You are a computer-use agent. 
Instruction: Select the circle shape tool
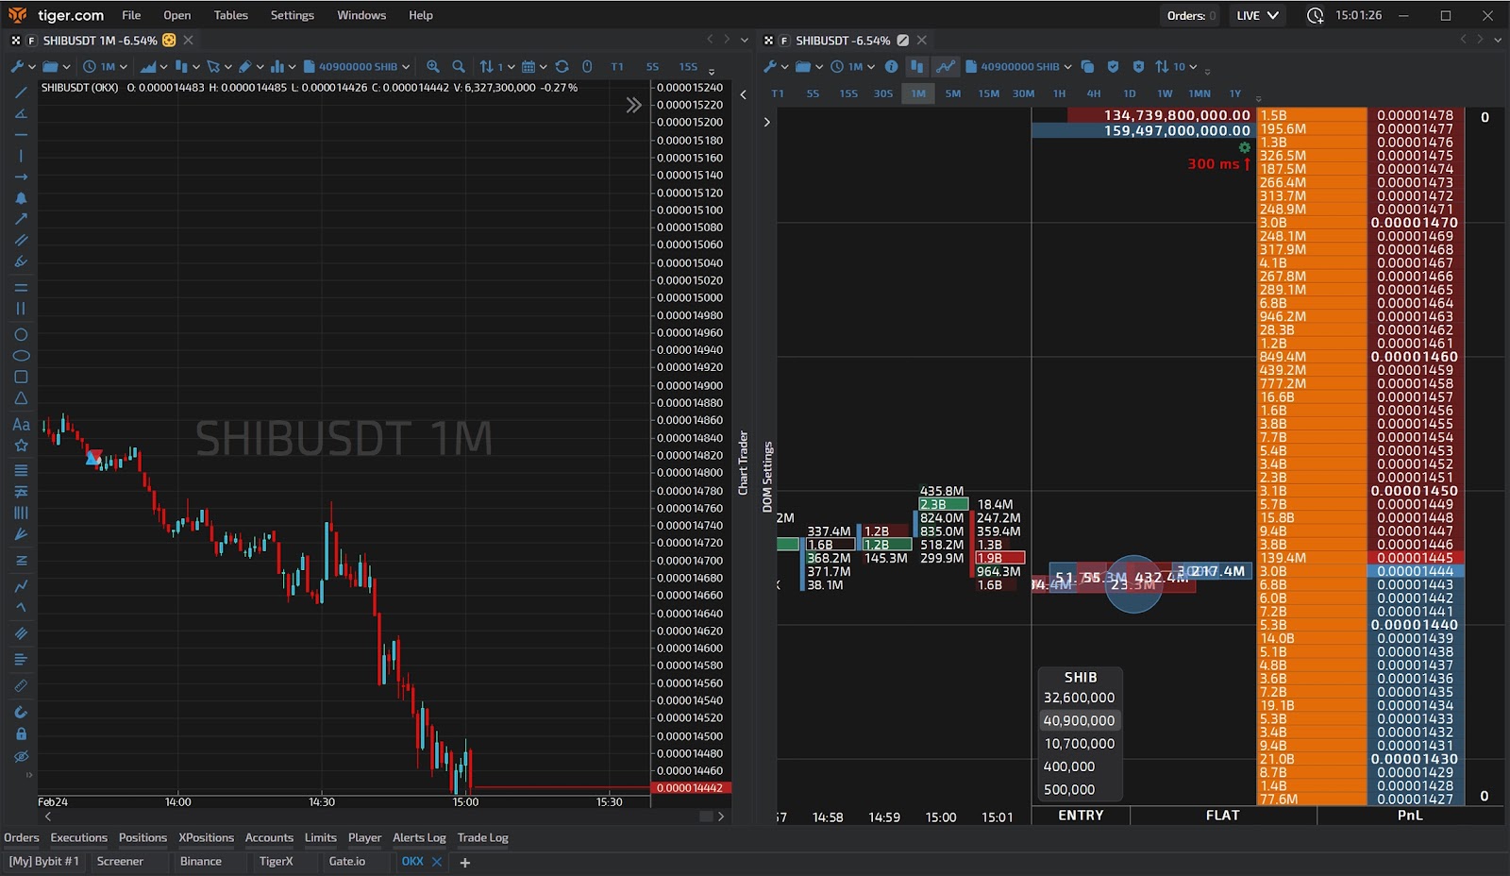click(x=21, y=334)
